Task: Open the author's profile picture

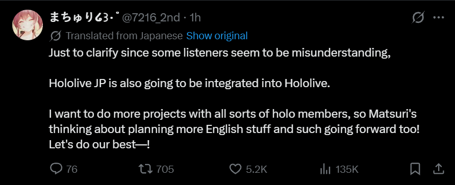Action: (27, 26)
